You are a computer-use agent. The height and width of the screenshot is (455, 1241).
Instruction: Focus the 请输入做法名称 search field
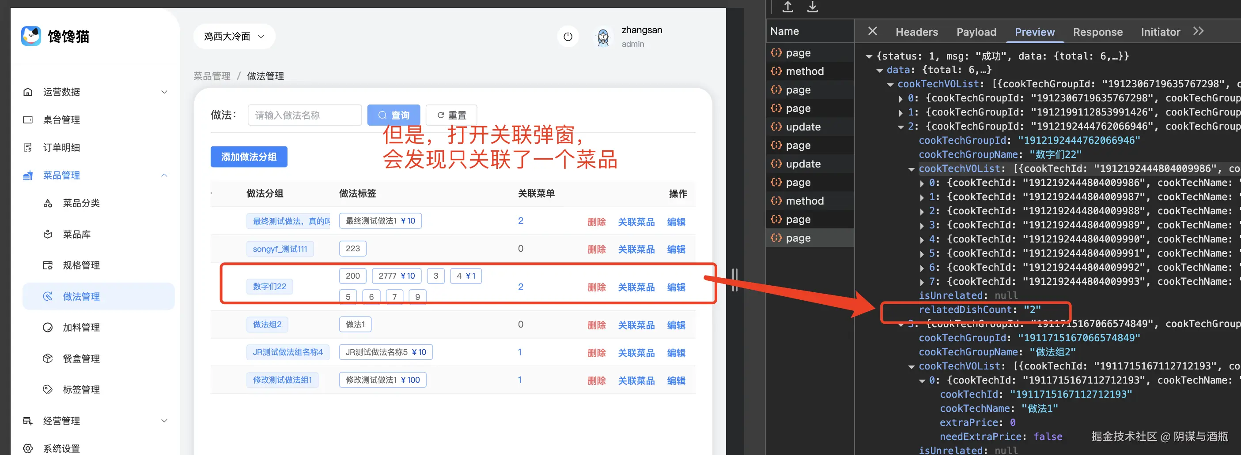point(304,115)
